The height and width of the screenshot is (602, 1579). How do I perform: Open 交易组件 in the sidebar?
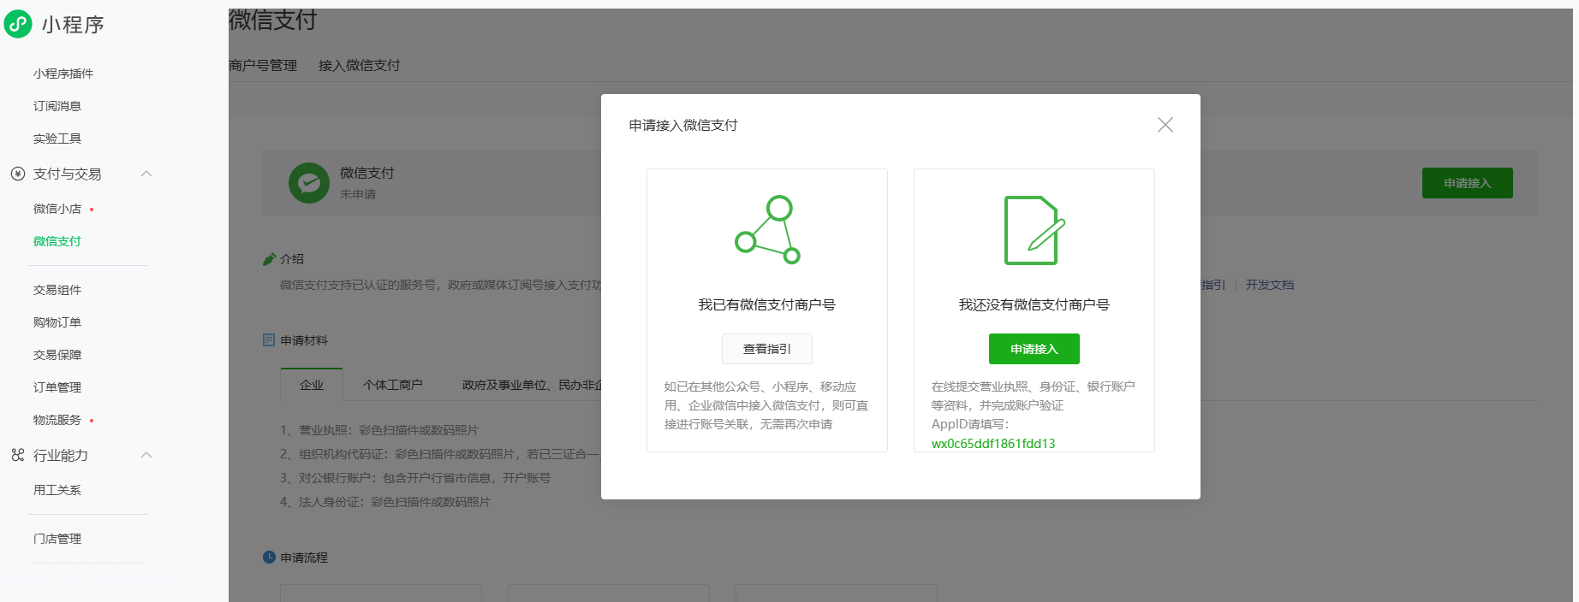[57, 290]
